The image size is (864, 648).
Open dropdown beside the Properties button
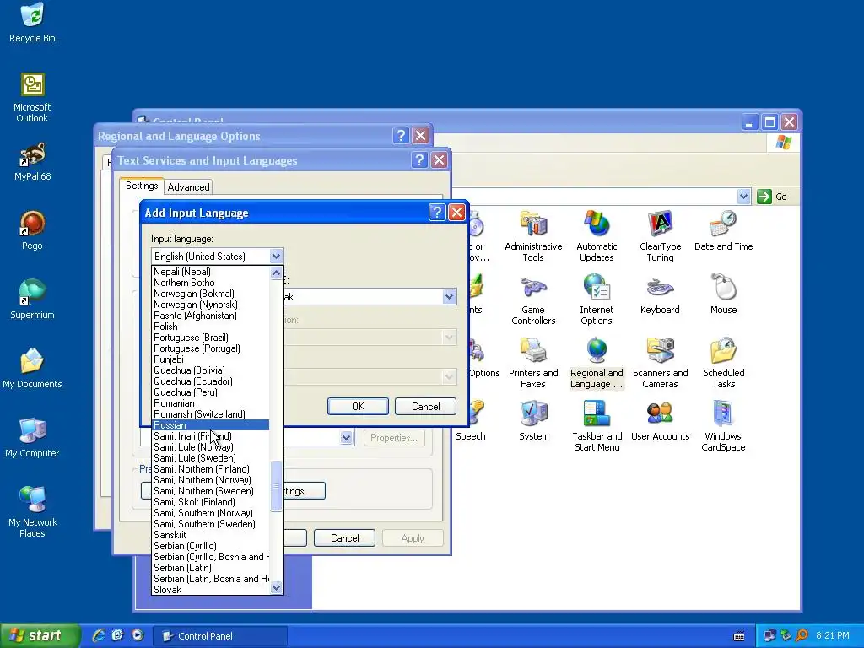click(x=346, y=438)
